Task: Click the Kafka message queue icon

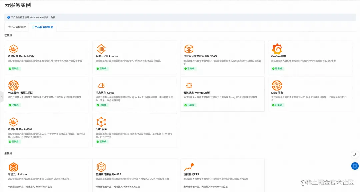Action: [x=101, y=85]
